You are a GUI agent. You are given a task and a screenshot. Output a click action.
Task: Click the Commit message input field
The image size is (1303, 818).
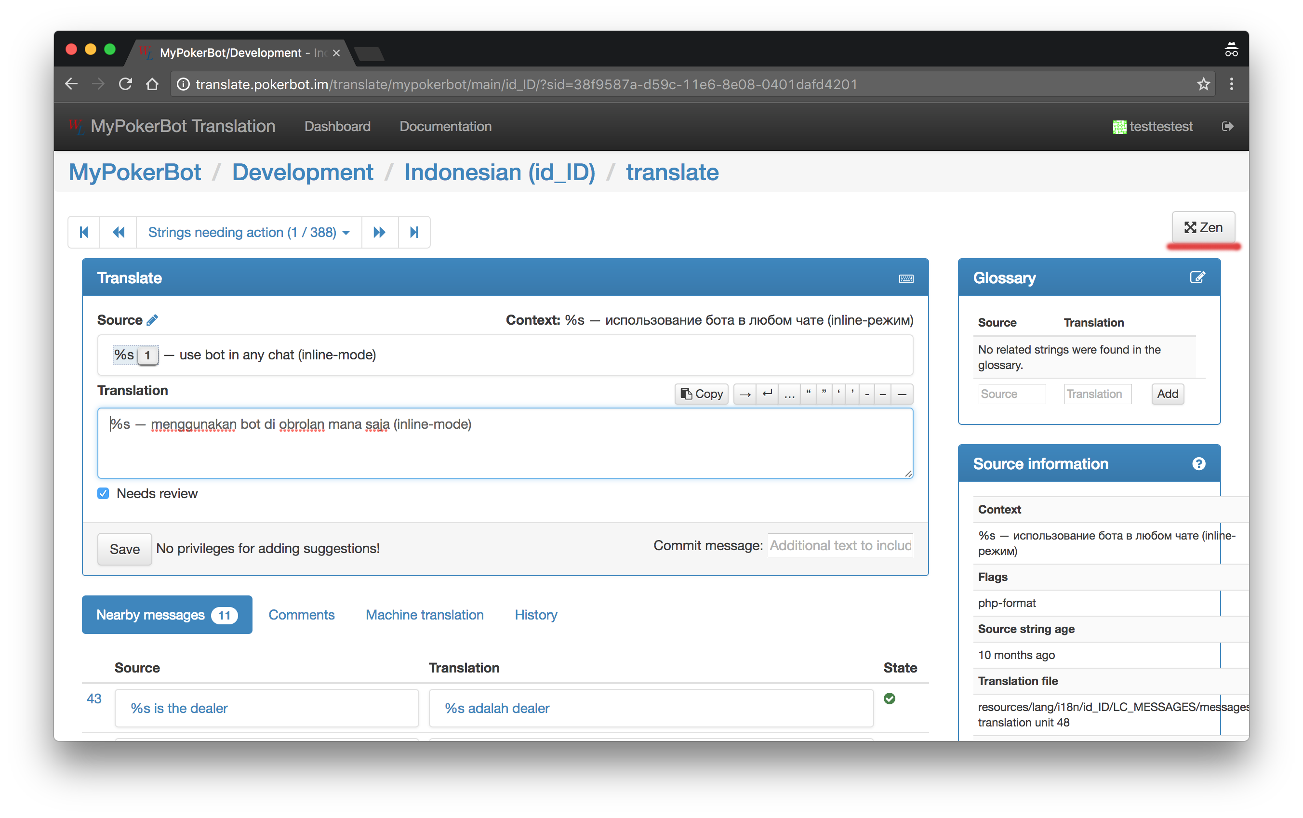pos(840,545)
